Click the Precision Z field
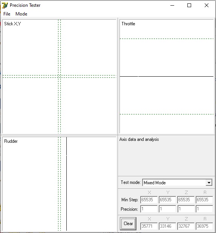 186,209
